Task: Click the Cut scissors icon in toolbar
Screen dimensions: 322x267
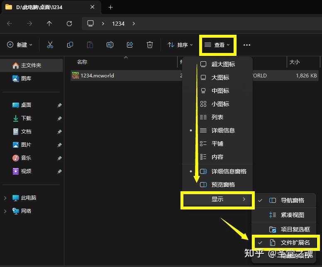Action: (x=50, y=45)
